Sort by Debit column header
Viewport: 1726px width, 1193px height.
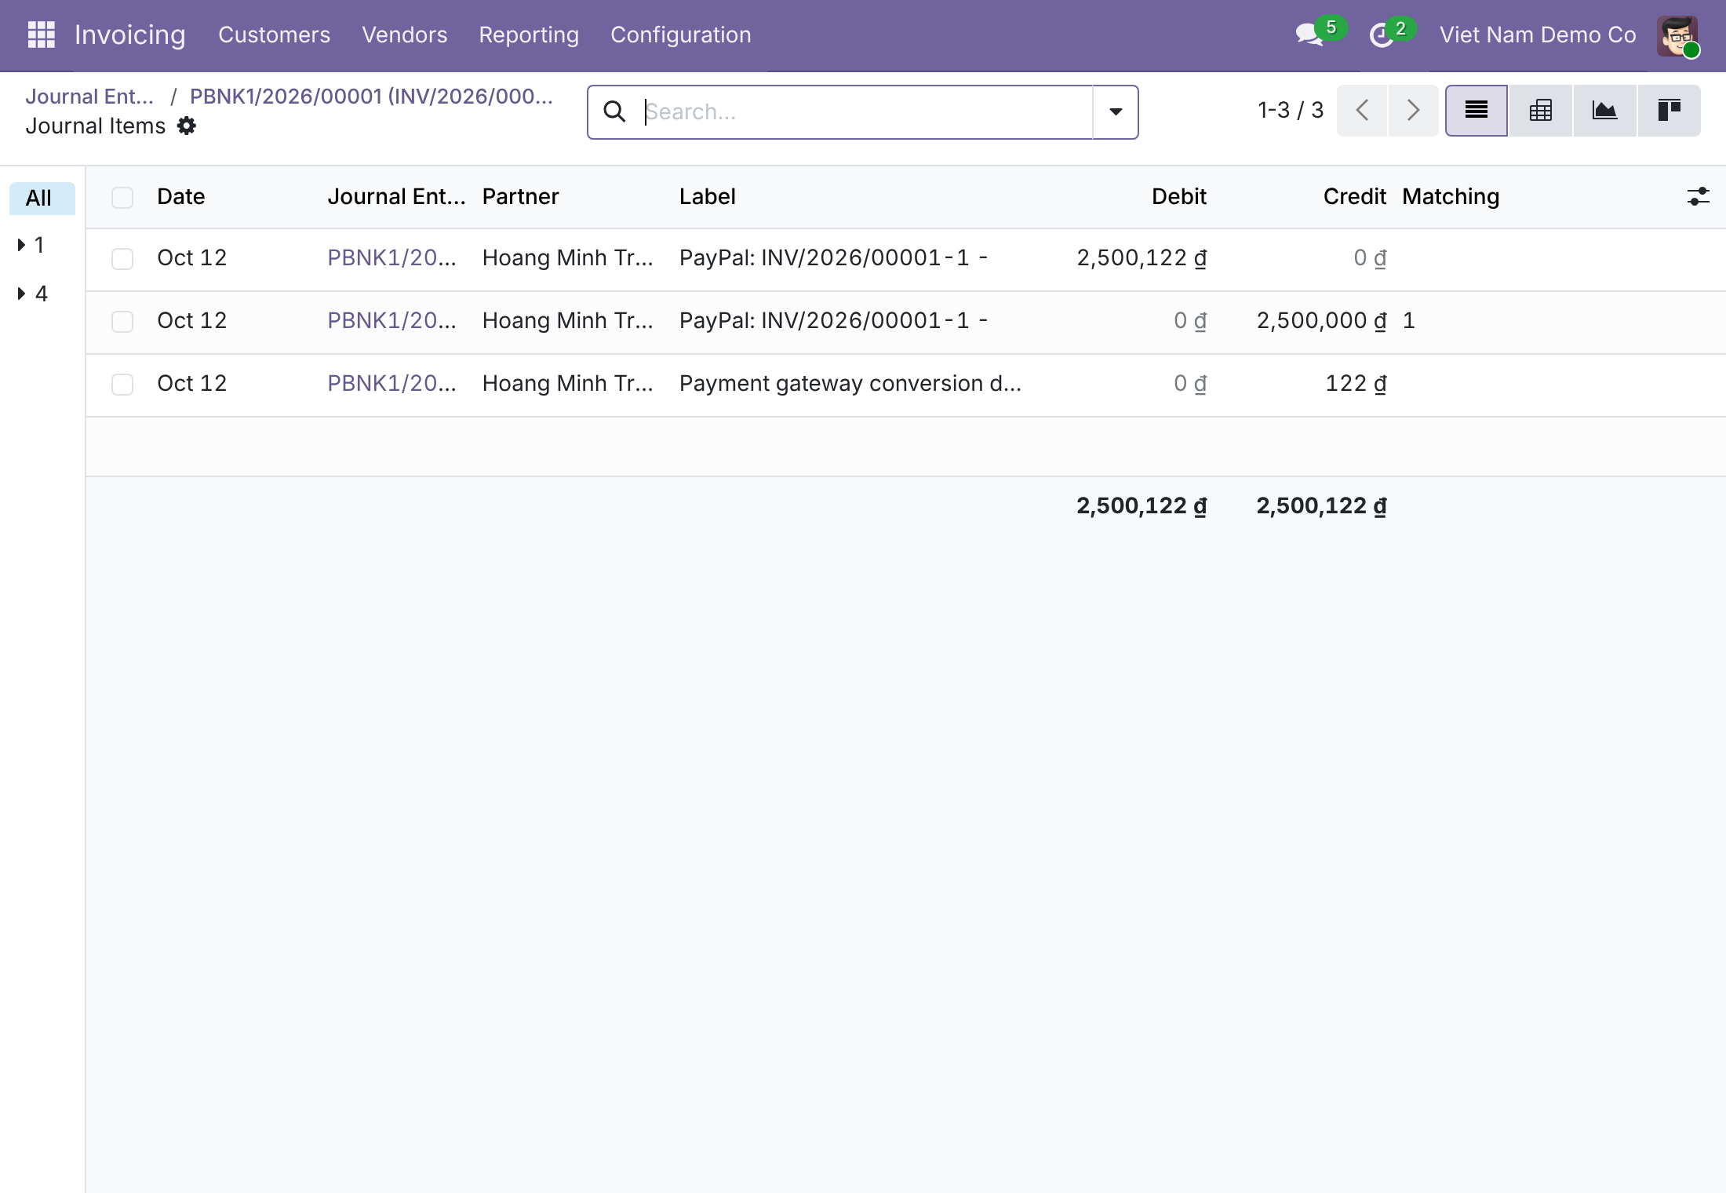[x=1179, y=196]
